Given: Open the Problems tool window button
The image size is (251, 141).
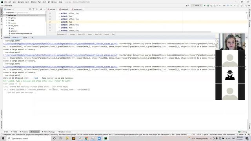Looking at the screenshot, I should pos(24,132).
